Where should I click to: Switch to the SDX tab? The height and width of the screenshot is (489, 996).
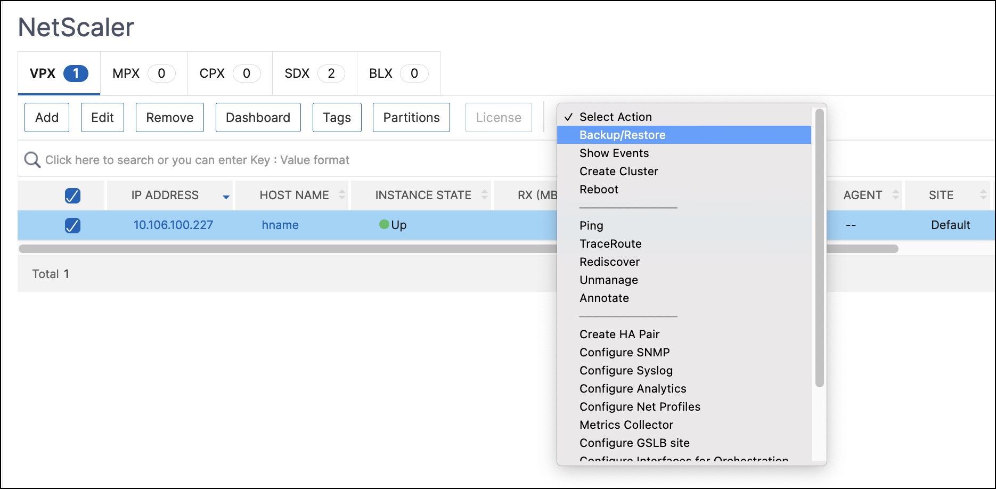(x=315, y=74)
